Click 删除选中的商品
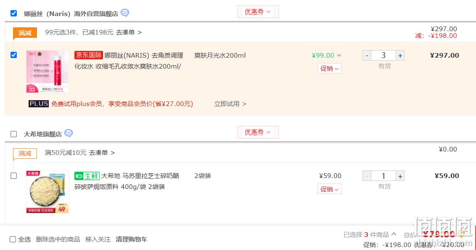Viewport: 476px width, 250px height. 58,239
